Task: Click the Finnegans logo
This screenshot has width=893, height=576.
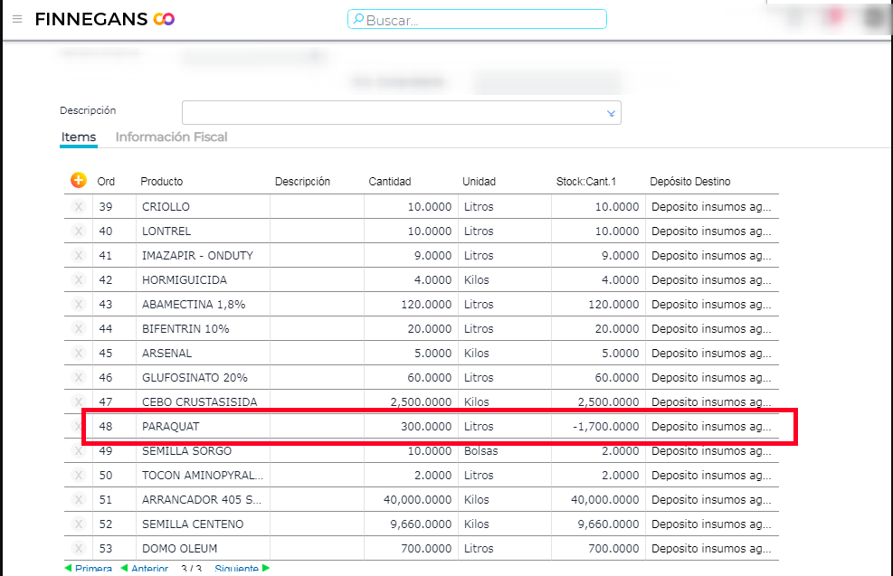Action: (x=104, y=19)
